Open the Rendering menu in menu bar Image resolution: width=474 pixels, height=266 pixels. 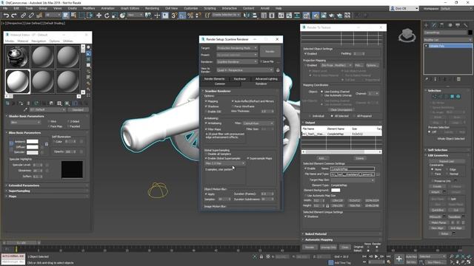click(152, 8)
